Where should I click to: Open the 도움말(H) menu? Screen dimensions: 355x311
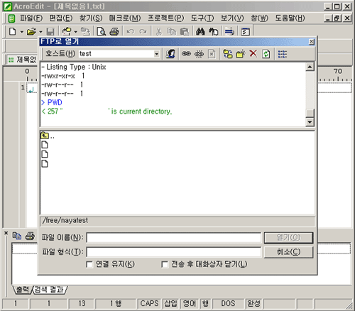click(290, 18)
